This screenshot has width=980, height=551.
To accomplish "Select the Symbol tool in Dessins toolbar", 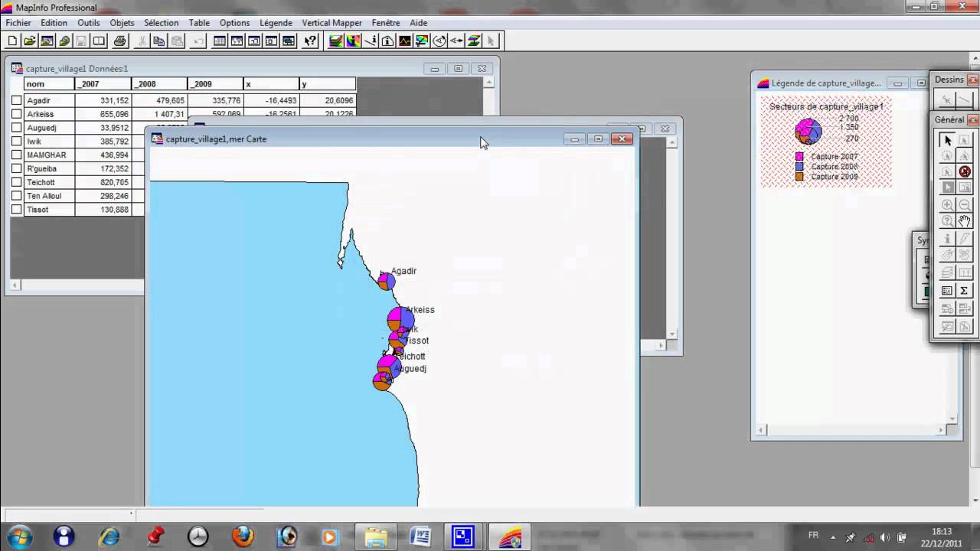I will tap(947, 99).
